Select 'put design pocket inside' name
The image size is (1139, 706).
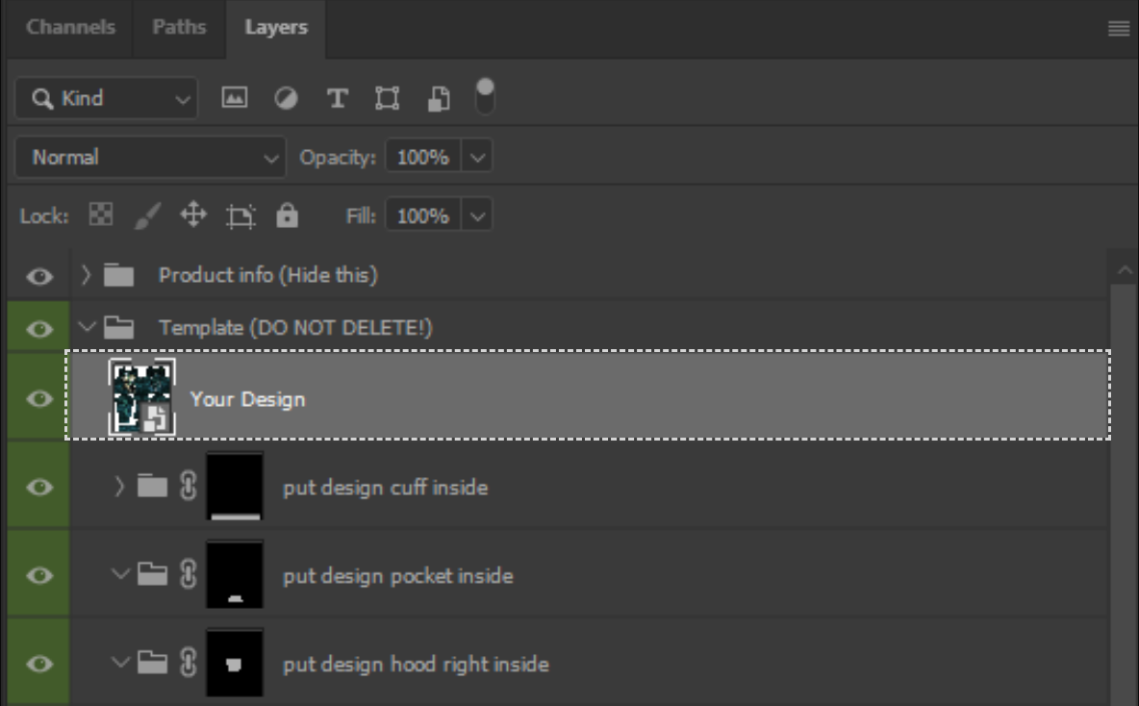pyautogui.click(x=397, y=575)
